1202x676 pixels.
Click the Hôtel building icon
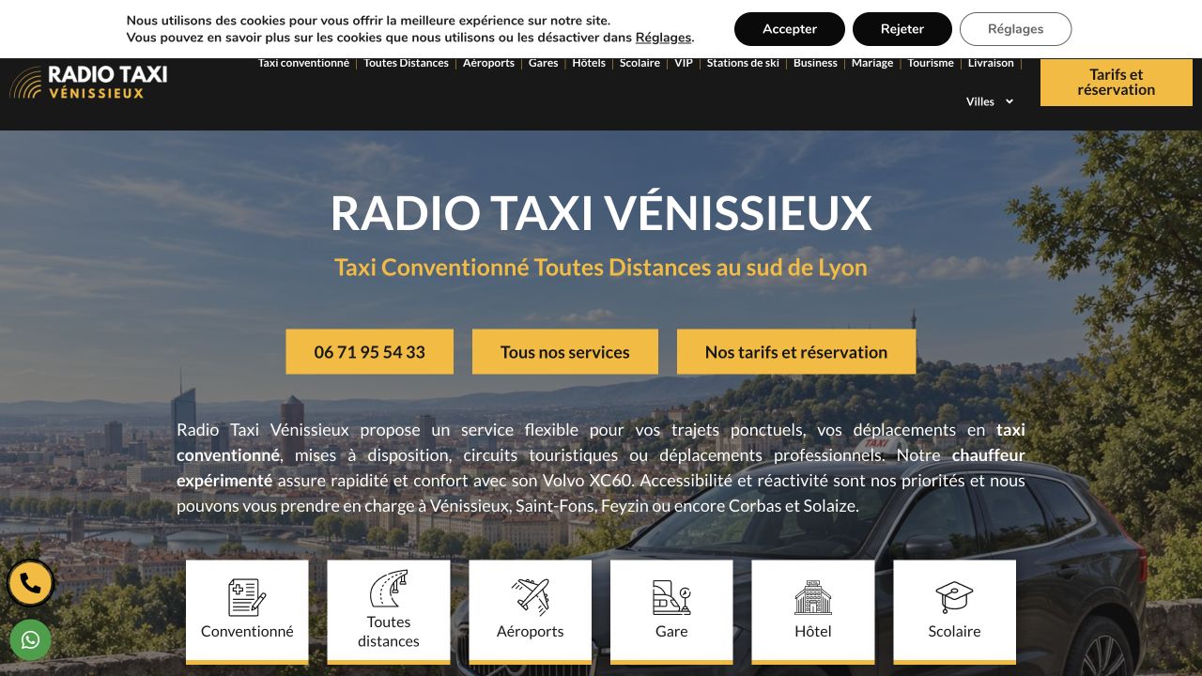813,597
